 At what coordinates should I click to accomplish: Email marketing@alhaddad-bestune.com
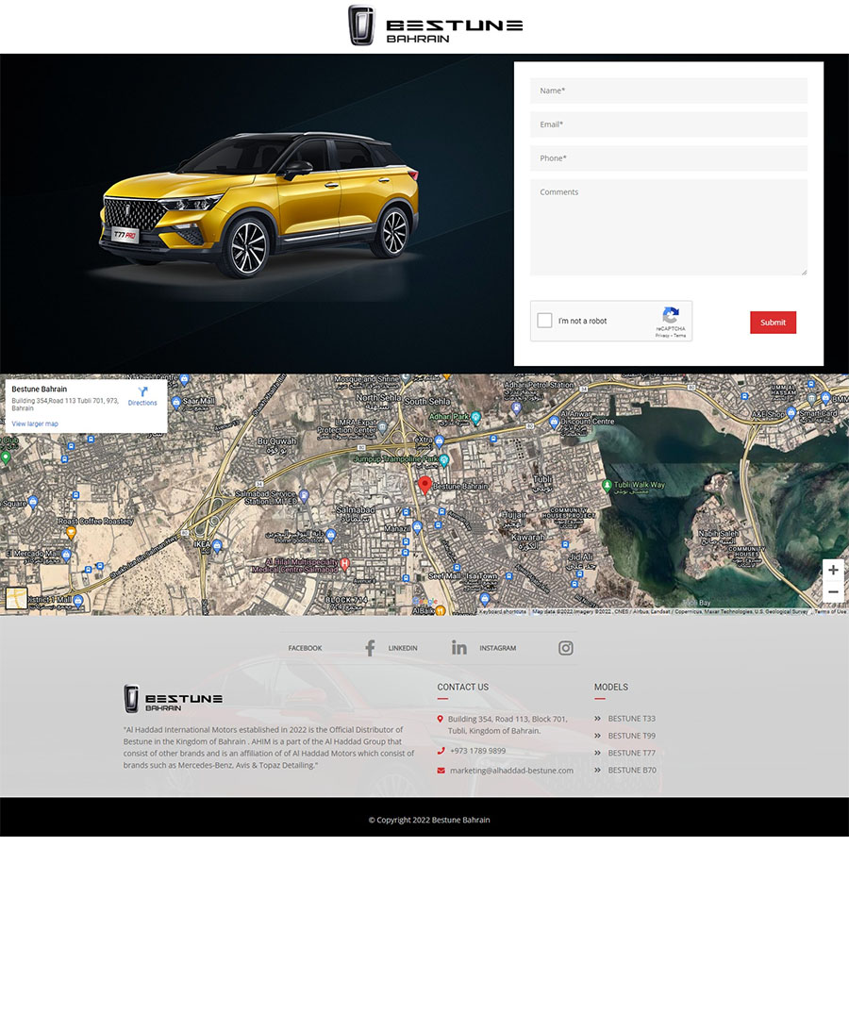point(511,770)
